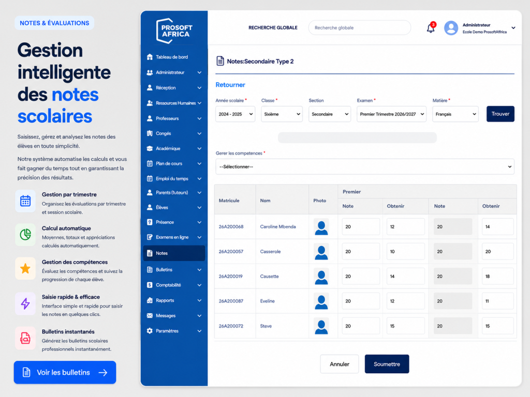Expand the Réception sidebar chevron
Image resolution: width=530 pixels, height=397 pixels.
click(x=199, y=88)
